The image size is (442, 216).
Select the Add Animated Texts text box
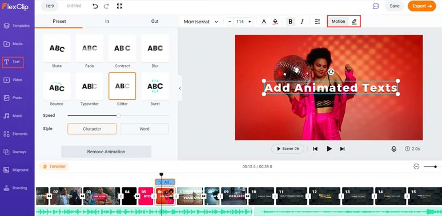331,88
